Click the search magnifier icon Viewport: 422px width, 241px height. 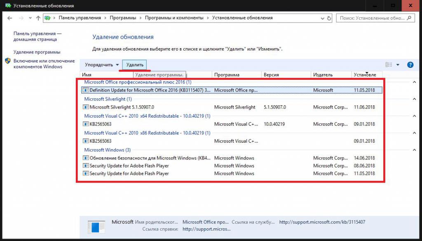click(x=409, y=18)
